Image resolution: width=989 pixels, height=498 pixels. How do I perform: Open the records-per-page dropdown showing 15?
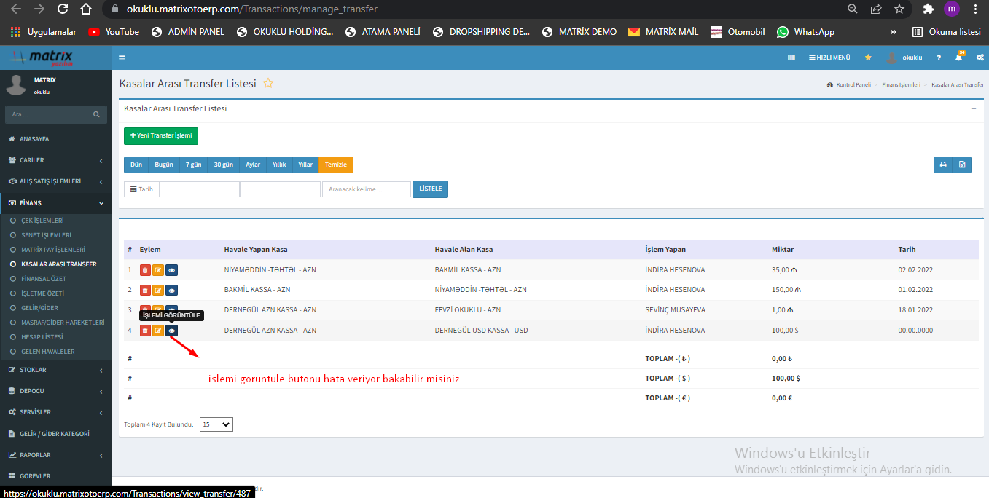(216, 424)
